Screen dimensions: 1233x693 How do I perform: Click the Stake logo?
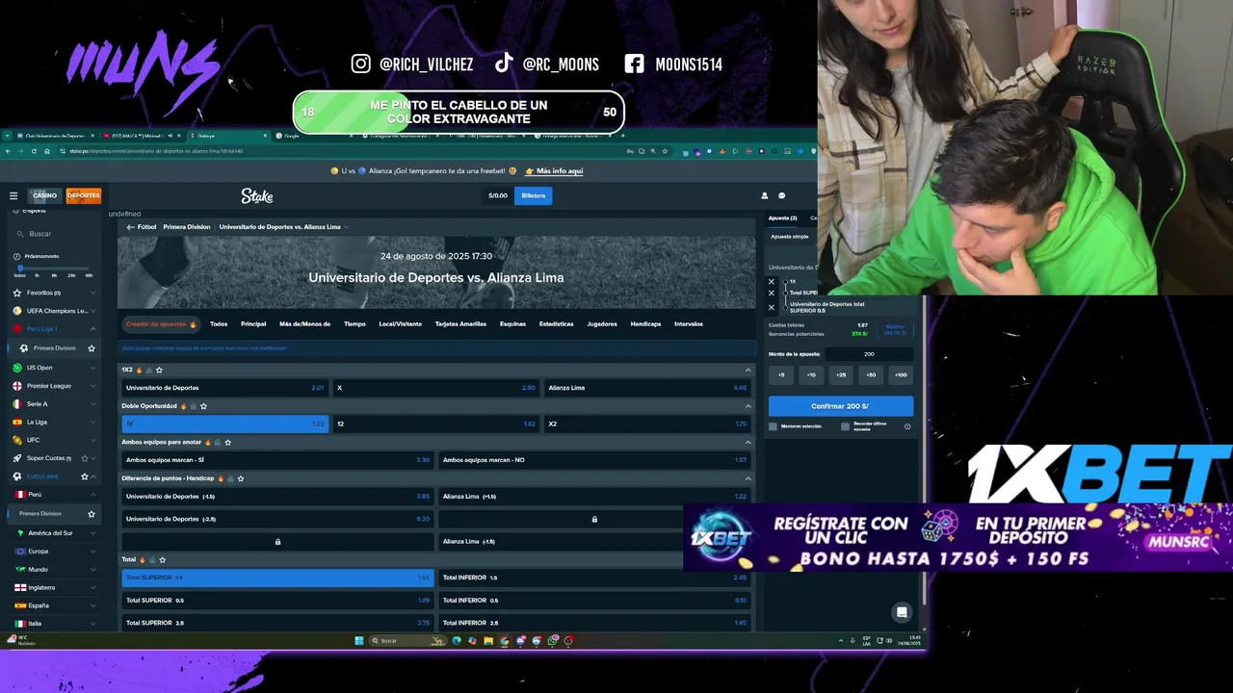coord(257,195)
